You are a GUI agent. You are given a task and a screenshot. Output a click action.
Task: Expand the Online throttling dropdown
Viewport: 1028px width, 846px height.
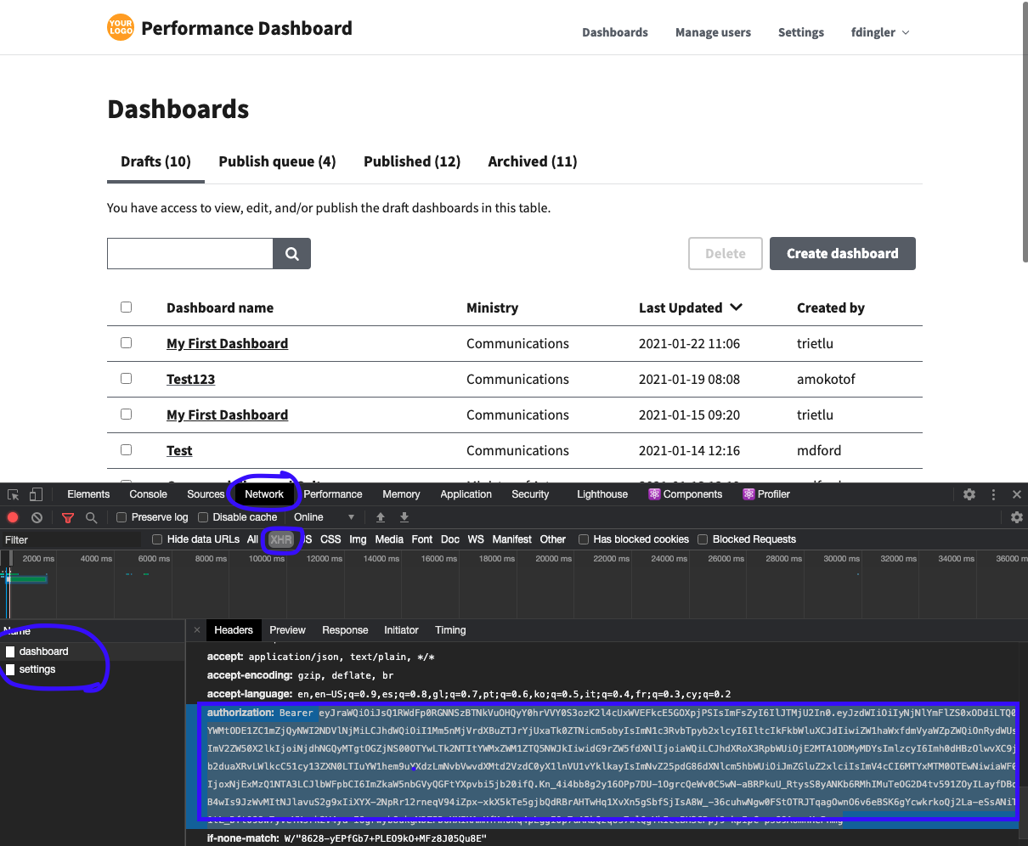(x=324, y=517)
